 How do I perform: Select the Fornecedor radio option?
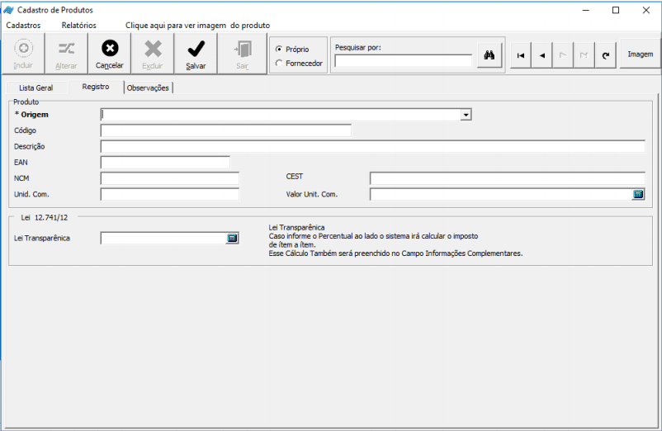279,63
